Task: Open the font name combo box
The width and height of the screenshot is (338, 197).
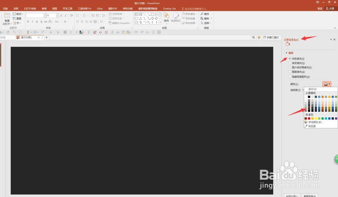Action: (36, 16)
